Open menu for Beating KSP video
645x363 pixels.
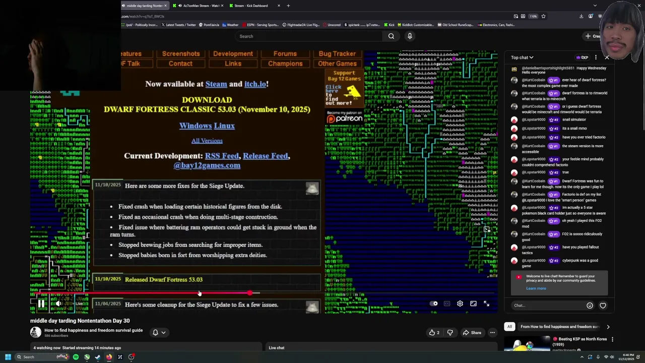[612, 339]
